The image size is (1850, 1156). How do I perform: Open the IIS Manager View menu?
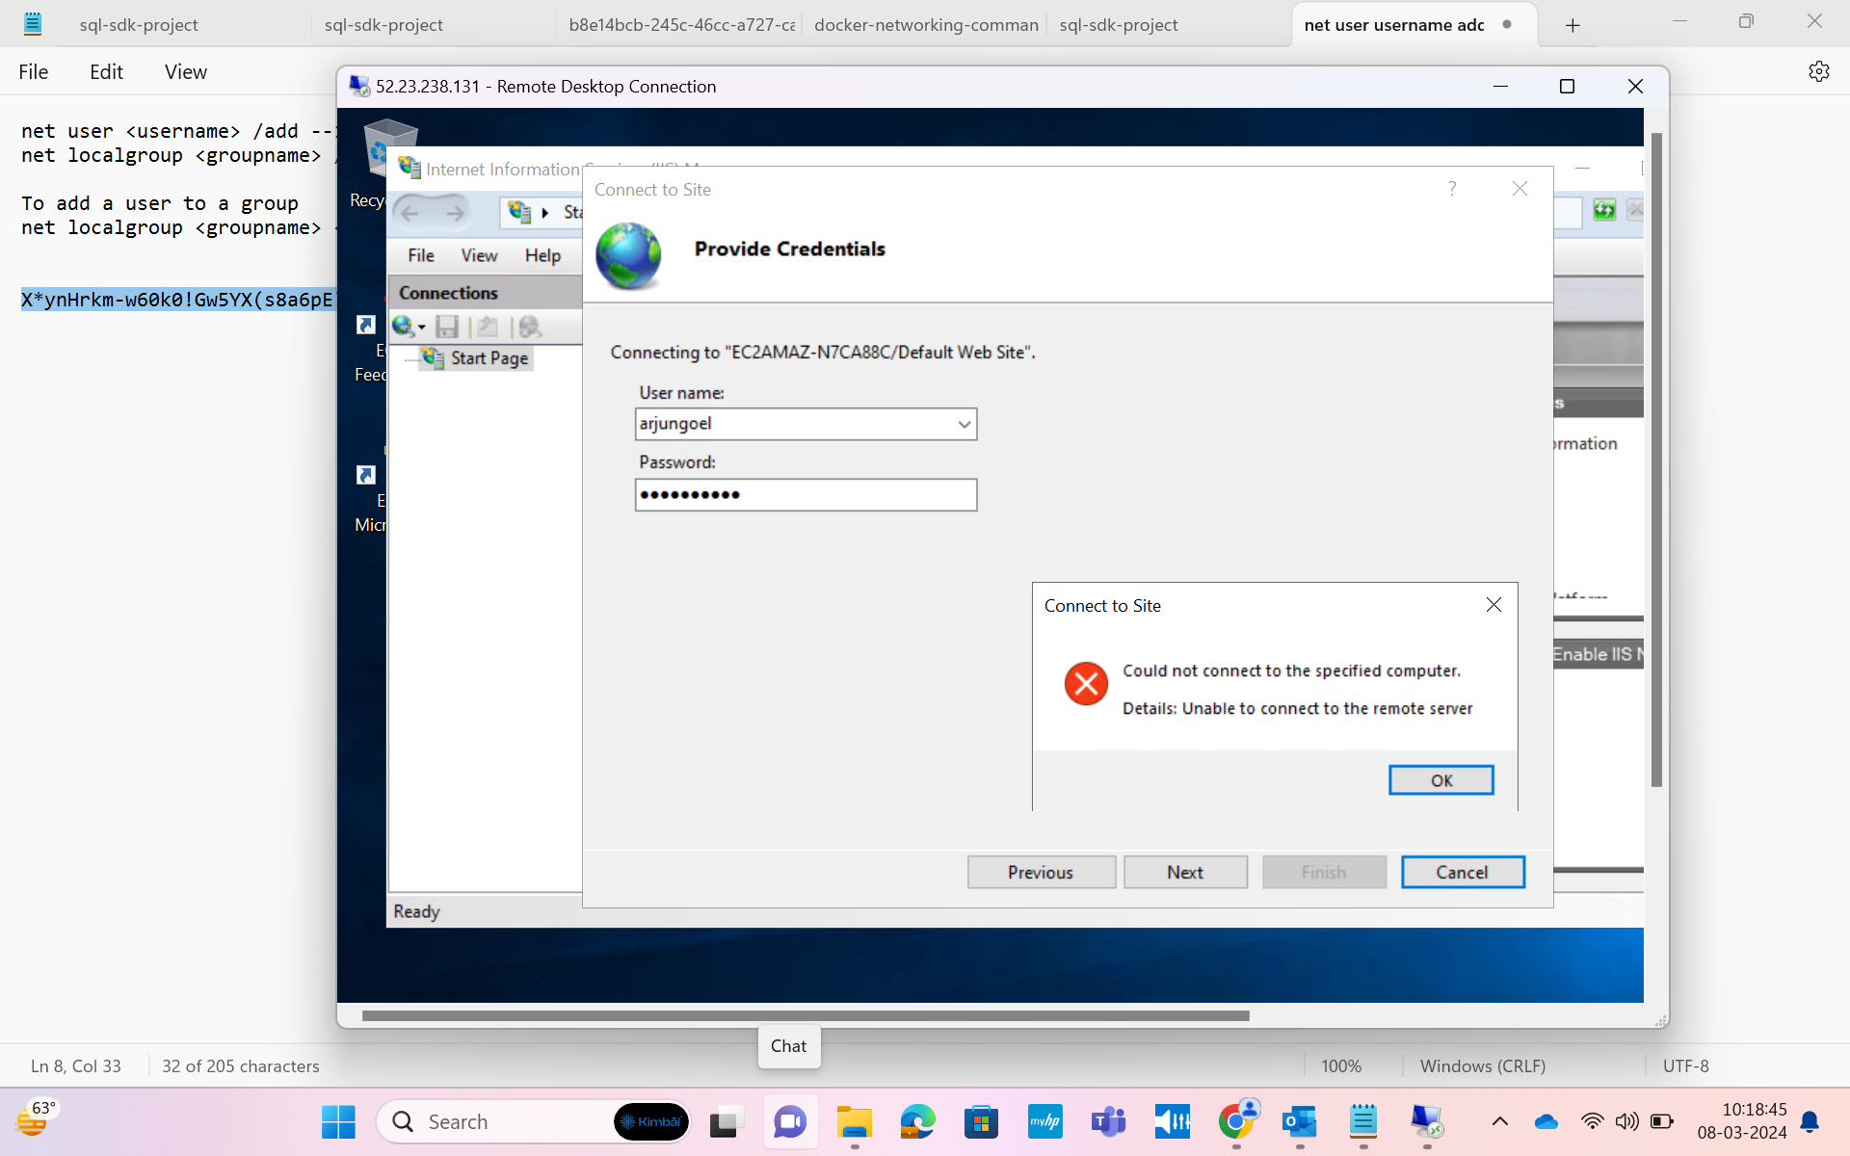point(479,255)
